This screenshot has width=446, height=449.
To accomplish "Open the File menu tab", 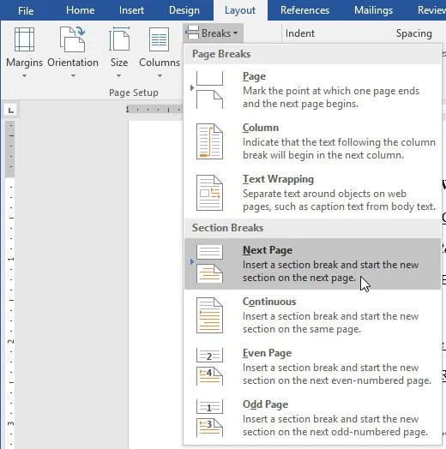I will 26,10.
